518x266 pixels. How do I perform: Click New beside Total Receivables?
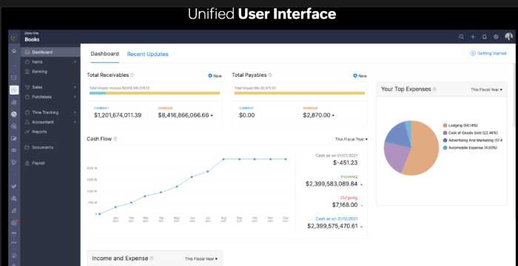pyautogui.click(x=215, y=75)
